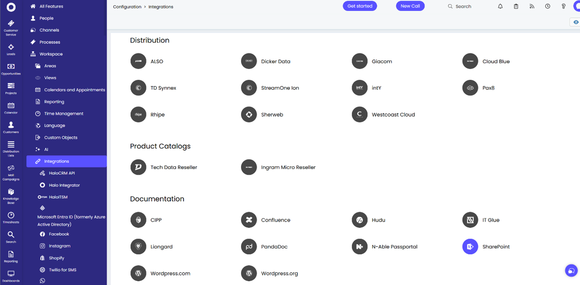Expand the People configuration section
The image size is (580, 285).
pyautogui.click(x=46, y=18)
